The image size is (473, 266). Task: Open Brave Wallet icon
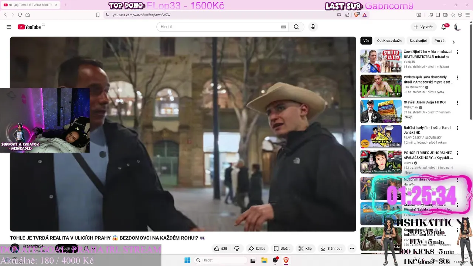coord(445,15)
